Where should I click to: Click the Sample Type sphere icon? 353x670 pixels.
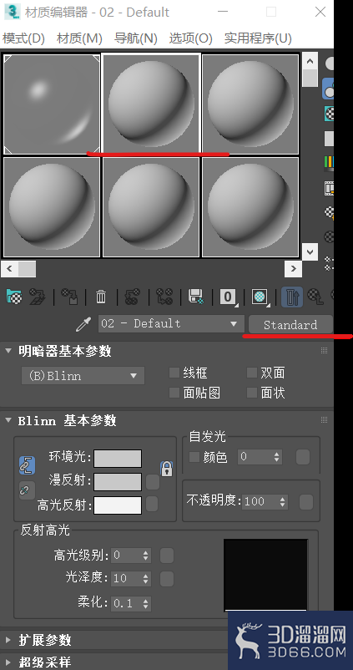tap(330, 63)
